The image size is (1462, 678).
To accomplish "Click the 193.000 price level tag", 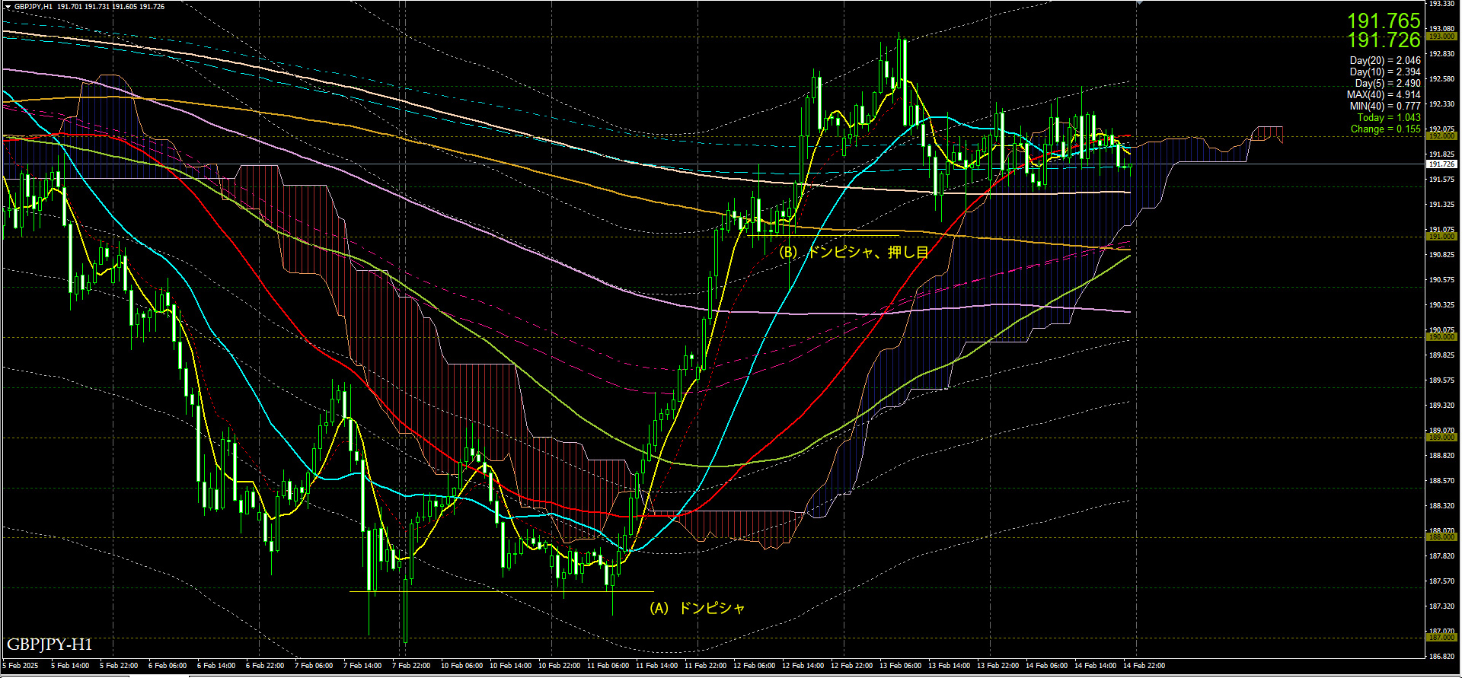I will coord(1441,37).
